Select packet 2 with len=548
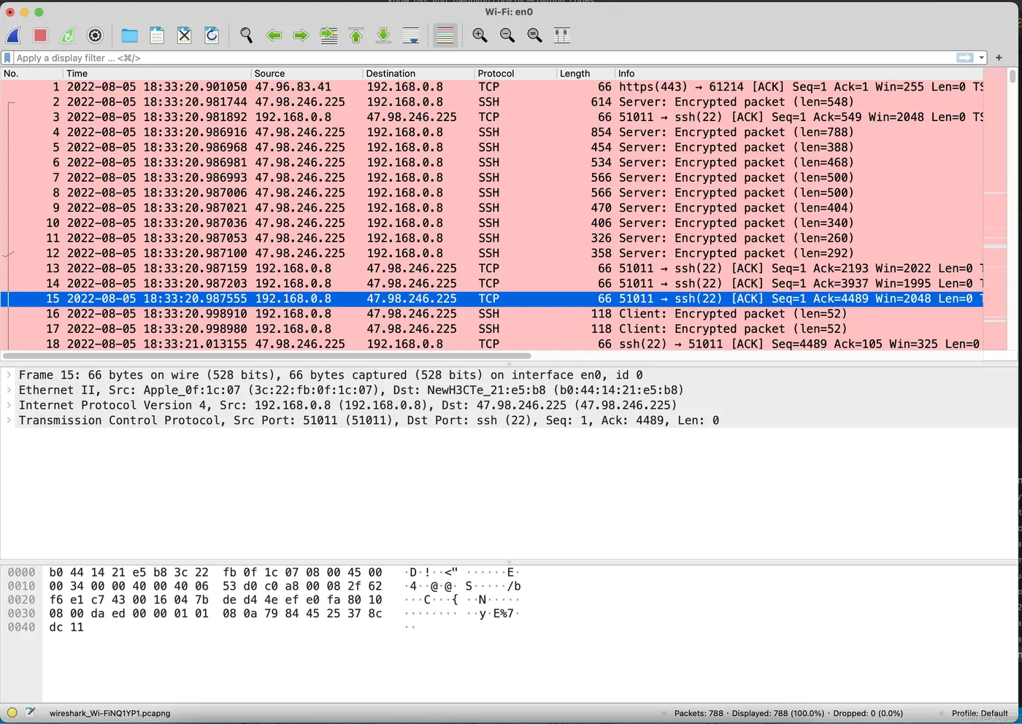1022x724 pixels. [x=492, y=102]
